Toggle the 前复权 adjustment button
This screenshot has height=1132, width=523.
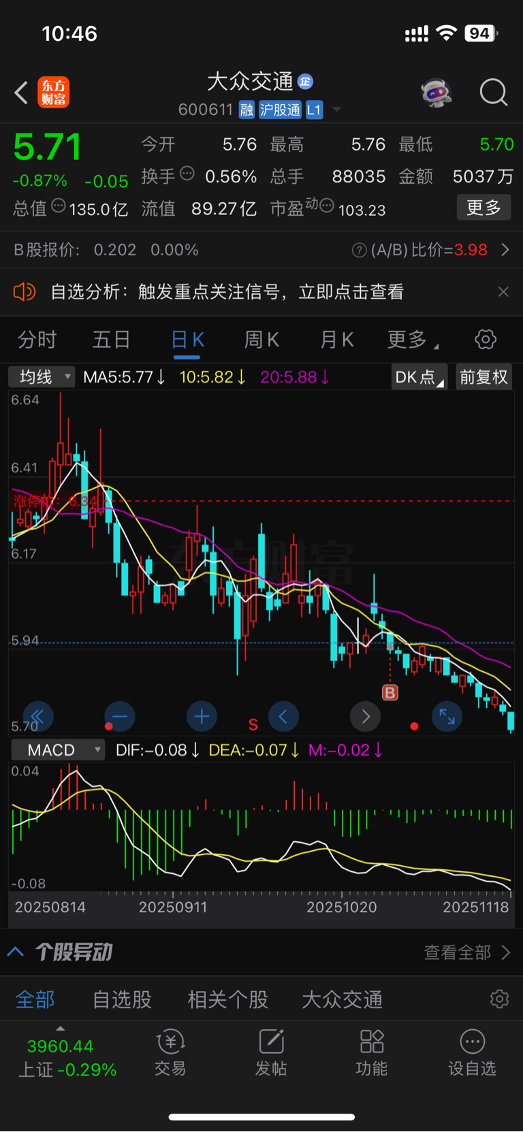coord(484,377)
